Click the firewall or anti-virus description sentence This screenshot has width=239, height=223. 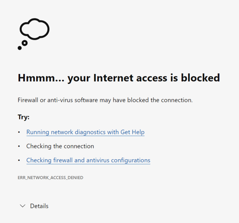(x=105, y=100)
